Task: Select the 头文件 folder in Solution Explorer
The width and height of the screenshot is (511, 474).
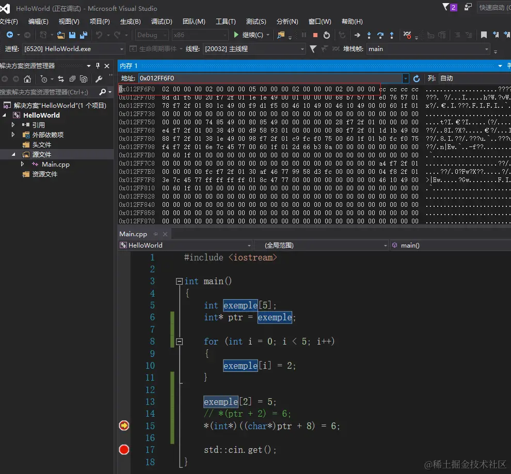Action: [41, 144]
